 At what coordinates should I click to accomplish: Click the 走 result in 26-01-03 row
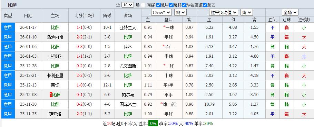(x=304, y=56)
